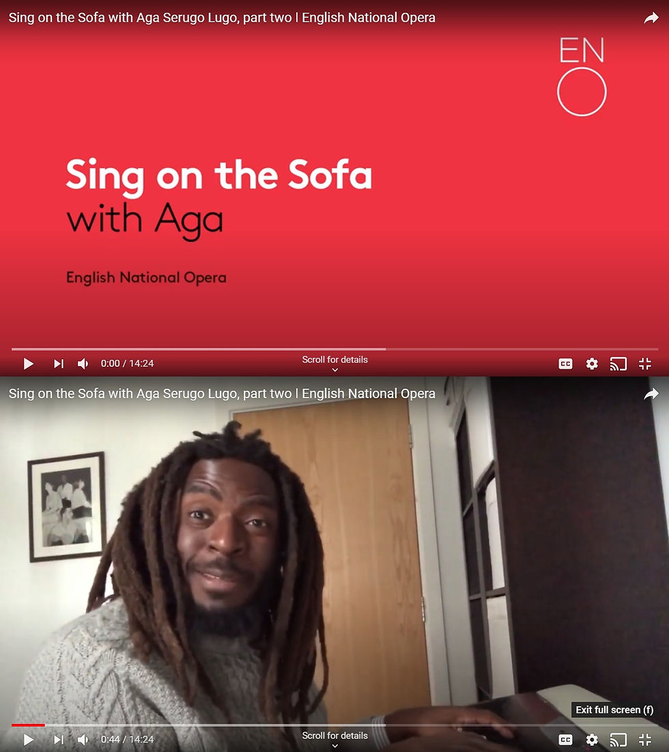The height and width of the screenshot is (752, 669).
Task: Expand Scroll for details in top player
Action: (334, 363)
